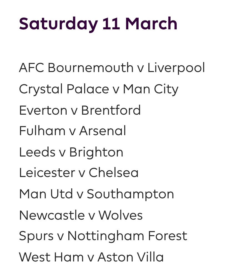Click Chelsea in the Leicester fixture
Image resolution: width=240 pixels, height=272 pixels.
pyautogui.click(x=114, y=173)
